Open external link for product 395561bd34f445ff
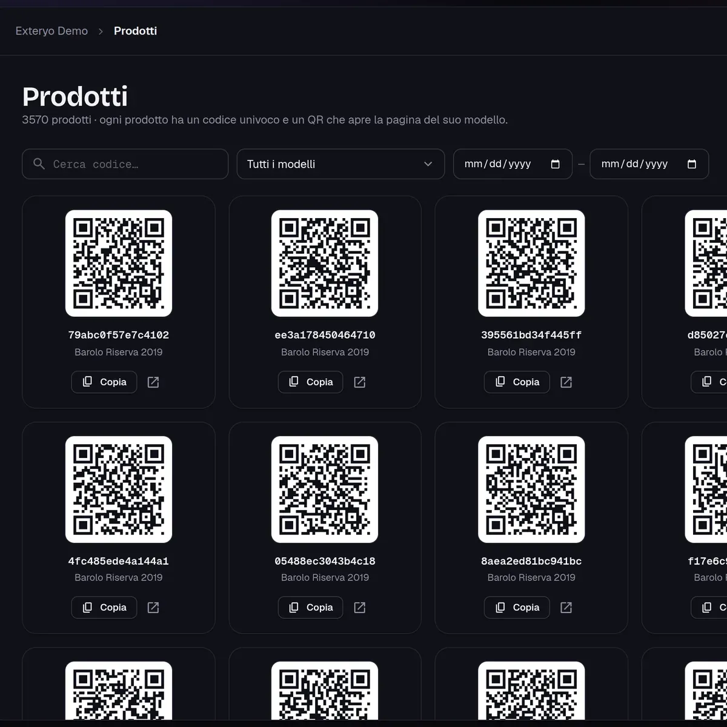The width and height of the screenshot is (727, 727). pyautogui.click(x=566, y=382)
